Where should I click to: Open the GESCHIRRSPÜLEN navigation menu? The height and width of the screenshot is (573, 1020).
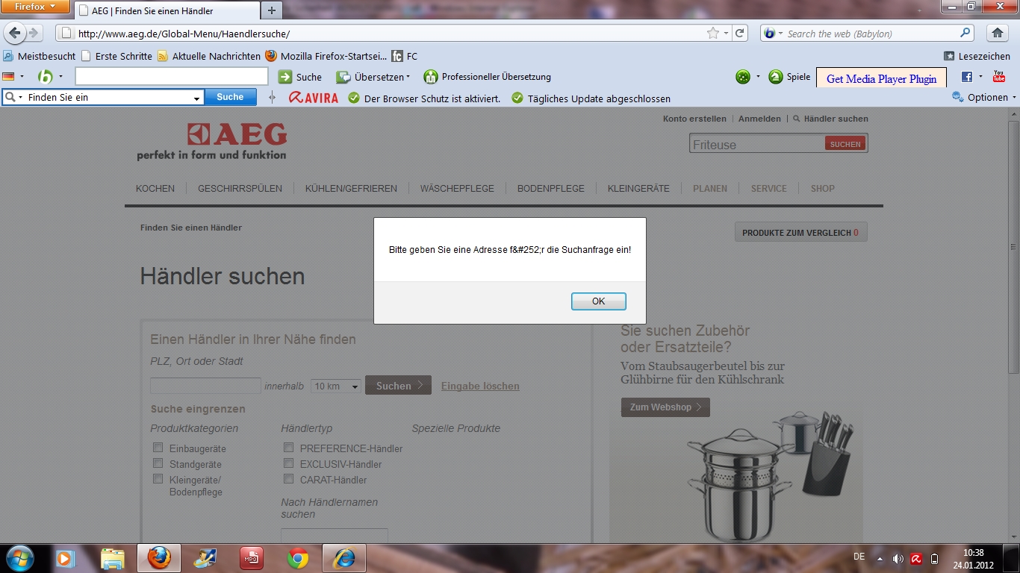(240, 189)
